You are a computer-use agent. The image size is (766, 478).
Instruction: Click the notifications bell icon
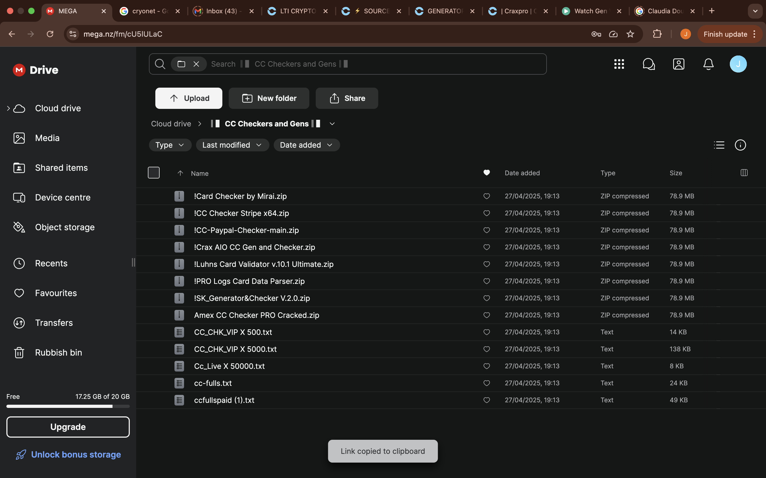tap(708, 64)
